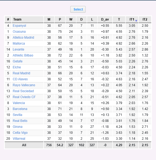Open Rayo Vallecano team page
The width and height of the screenshot is (156, 160).
pyautogui.click(x=24, y=85)
